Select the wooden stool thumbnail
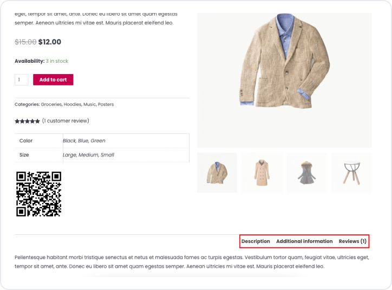 (x=351, y=173)
